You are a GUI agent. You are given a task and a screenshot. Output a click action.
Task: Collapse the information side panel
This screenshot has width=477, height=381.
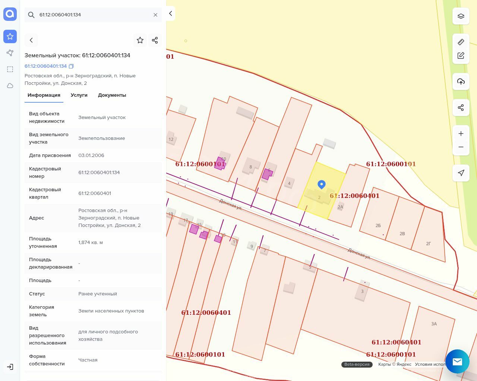click(x=170, y=14)
